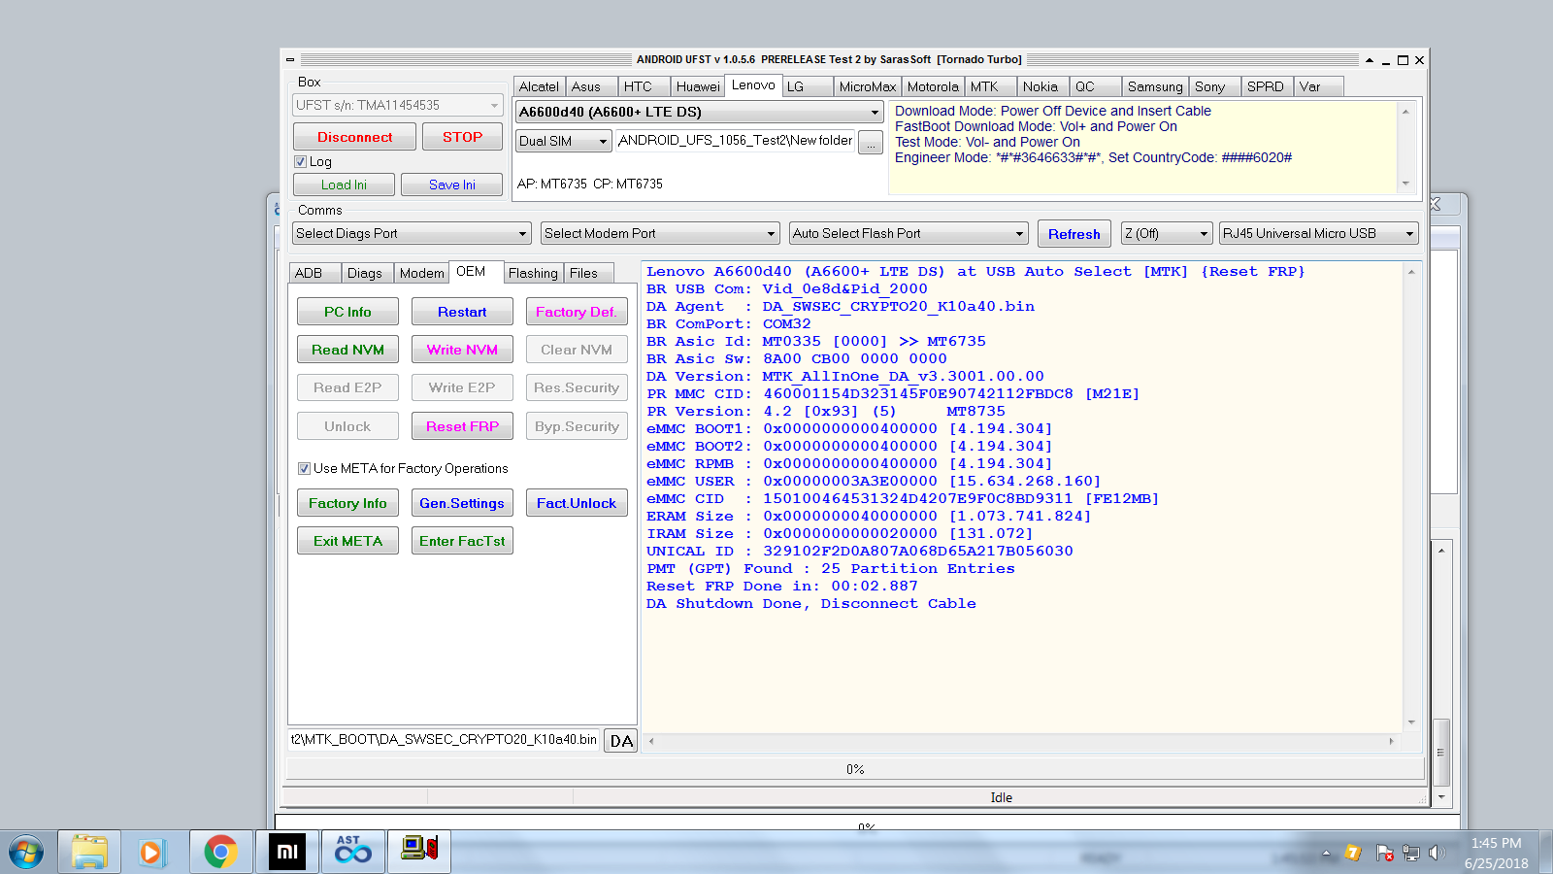
Task: Open Google Chrome from the taskbar
Action: 221,853
